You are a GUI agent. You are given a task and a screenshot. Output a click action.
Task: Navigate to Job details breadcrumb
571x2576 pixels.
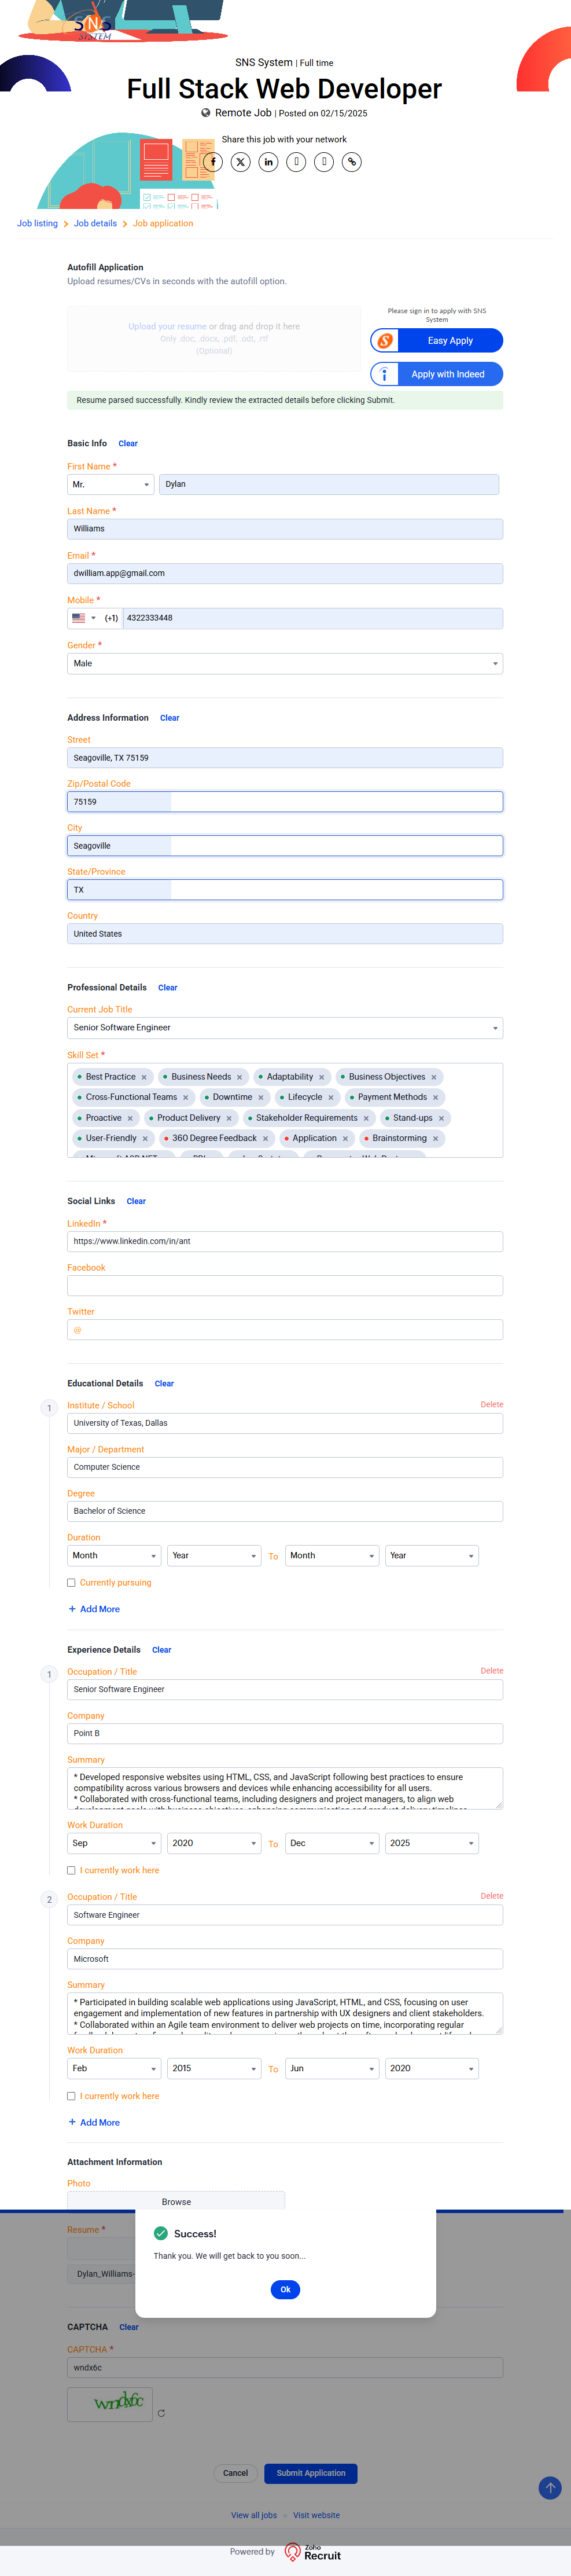click(95, 224)
